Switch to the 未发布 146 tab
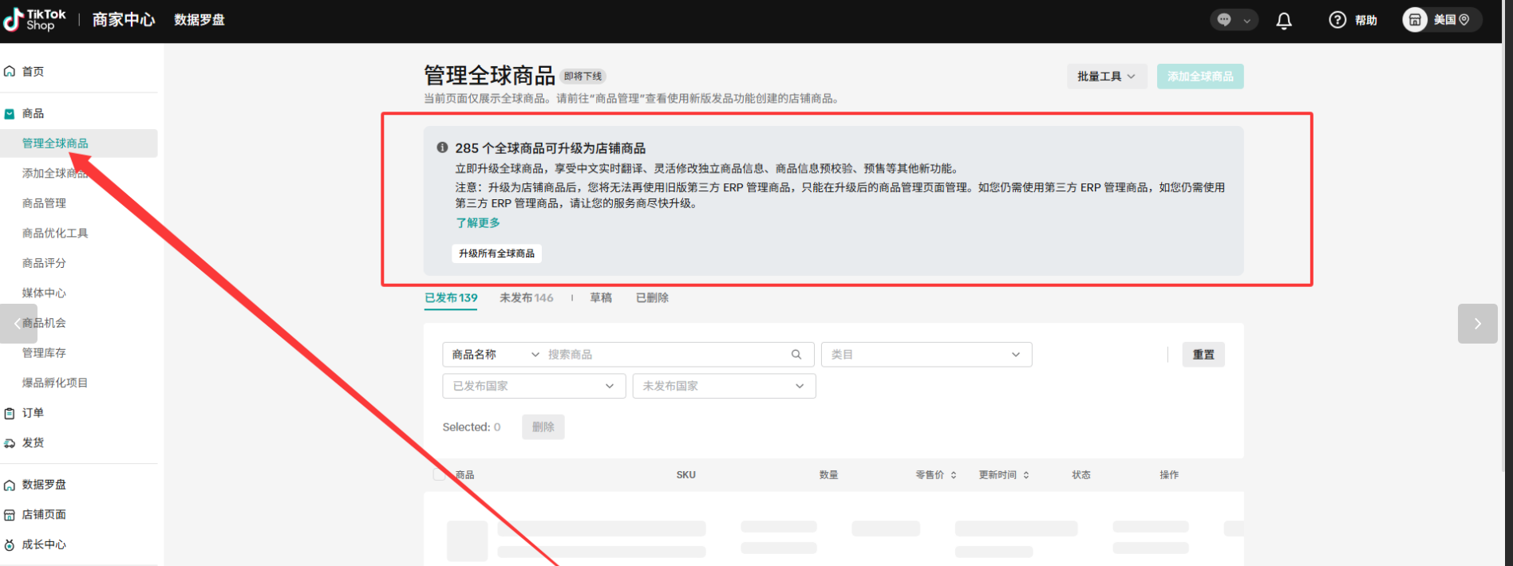Image resolution: width=1513 pixels, height=566 pixels. pos(527,298)
